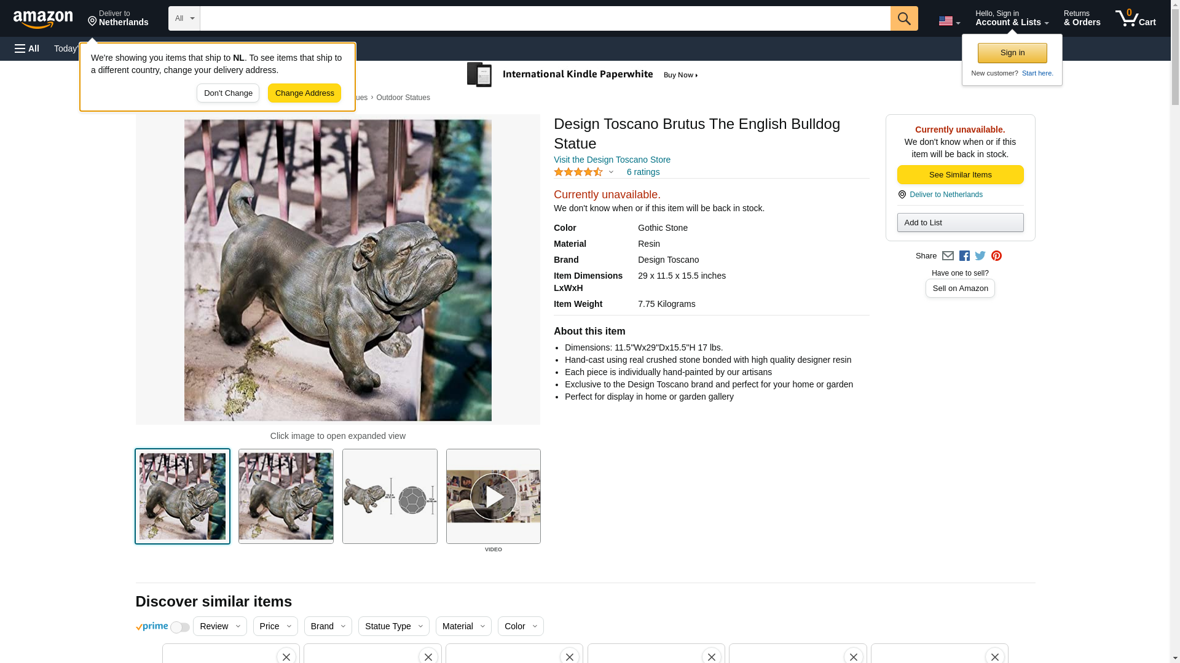Image resolution: width=1180 pixels, height=663 pixels.
Task: Share product on Twitter icon
Action: coord(980,256)
